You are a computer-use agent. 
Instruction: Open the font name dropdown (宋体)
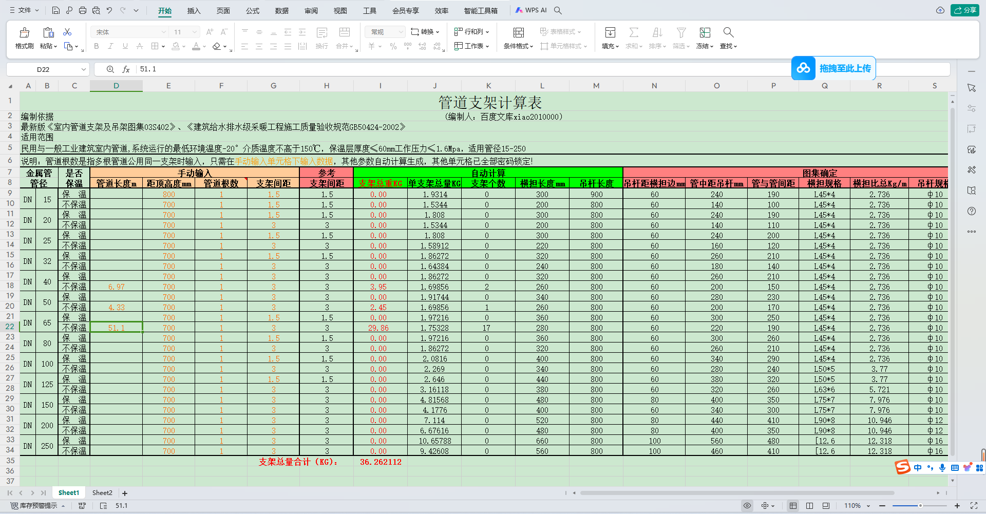point(164,32)
